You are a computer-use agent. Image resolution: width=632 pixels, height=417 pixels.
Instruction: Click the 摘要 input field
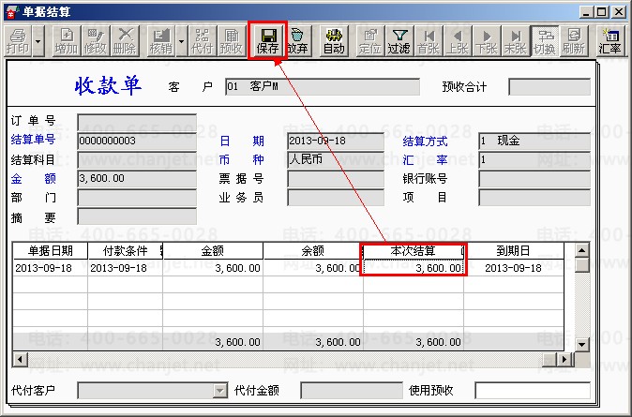pyautogui.click(x=137, y=216)
